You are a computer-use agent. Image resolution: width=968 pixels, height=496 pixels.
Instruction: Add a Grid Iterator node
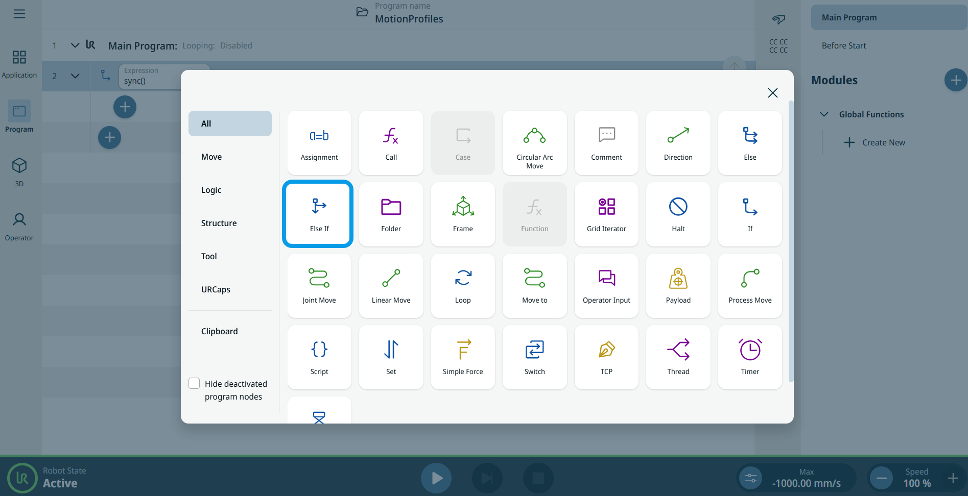click(x=606, y=214)
